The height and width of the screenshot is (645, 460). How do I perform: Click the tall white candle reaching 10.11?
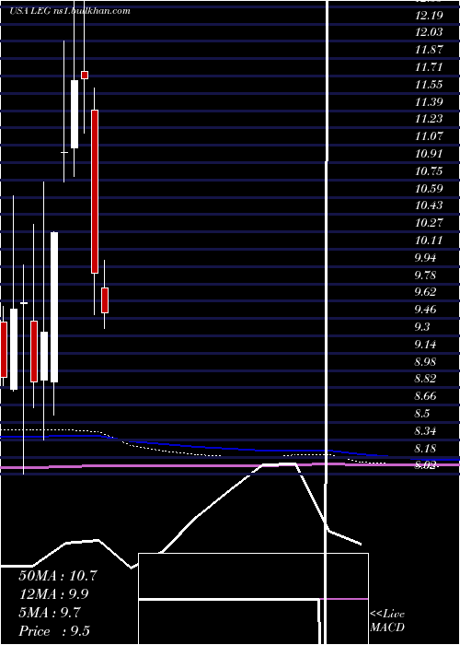pyautogui.click(x=54, y=307)
